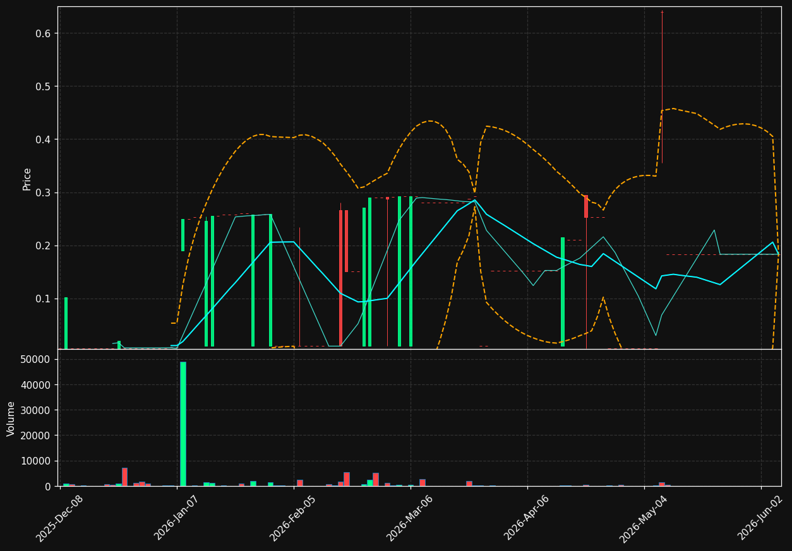Click the 0.6 price axis value
This screenshot has width=792, height=551.
43,33
